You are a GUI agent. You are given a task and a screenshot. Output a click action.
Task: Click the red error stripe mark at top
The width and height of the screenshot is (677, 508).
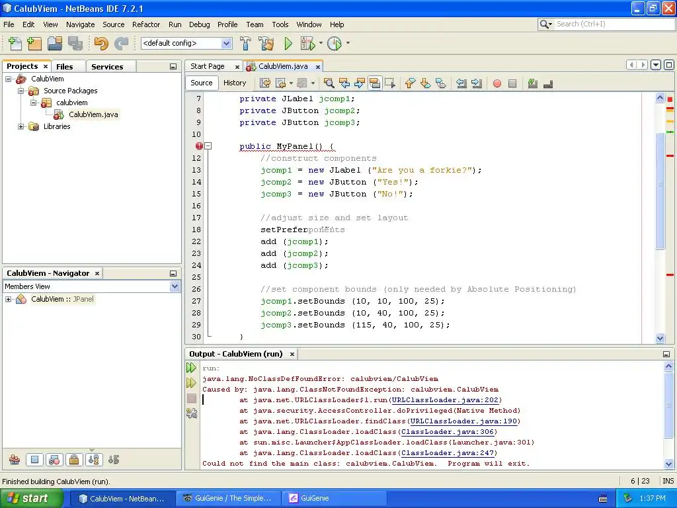(670, 99)
